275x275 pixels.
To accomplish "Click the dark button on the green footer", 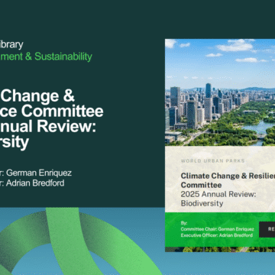I will click(267, 229).
